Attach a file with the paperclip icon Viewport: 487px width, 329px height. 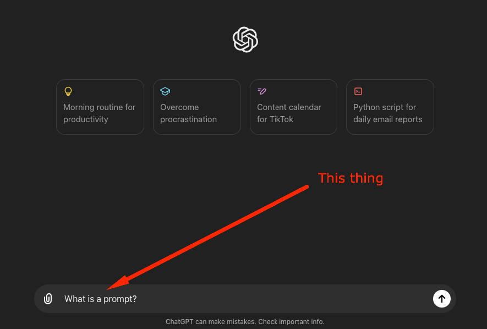pyautogui.click(x=48, y=299)
